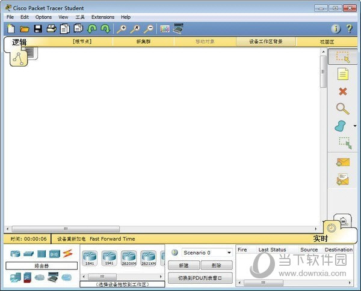Choose the Inspect magnifier tool
Image resolution: width=361 pixels, height=291 pixels.
(342, 109)
